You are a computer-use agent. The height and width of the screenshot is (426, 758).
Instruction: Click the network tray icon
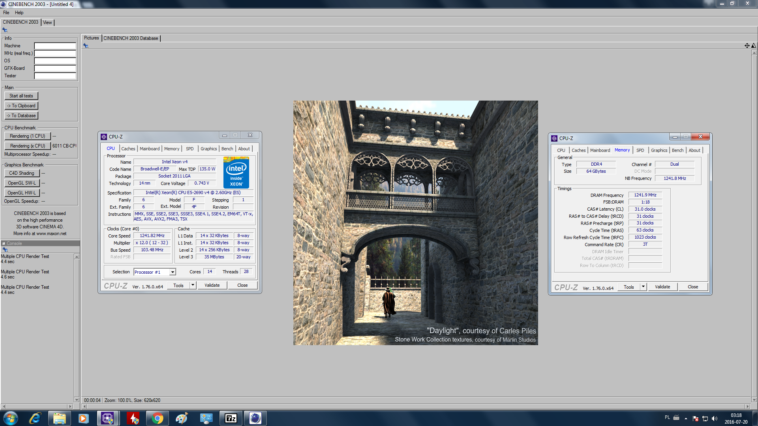click(x=705, y=419)
